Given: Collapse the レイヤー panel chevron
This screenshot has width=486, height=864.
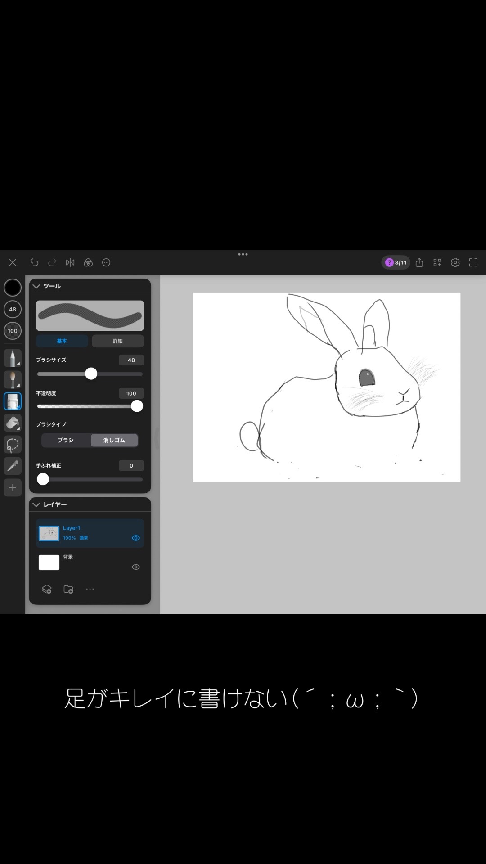Looking at the screenshot, I should click(x=36, y=504).
